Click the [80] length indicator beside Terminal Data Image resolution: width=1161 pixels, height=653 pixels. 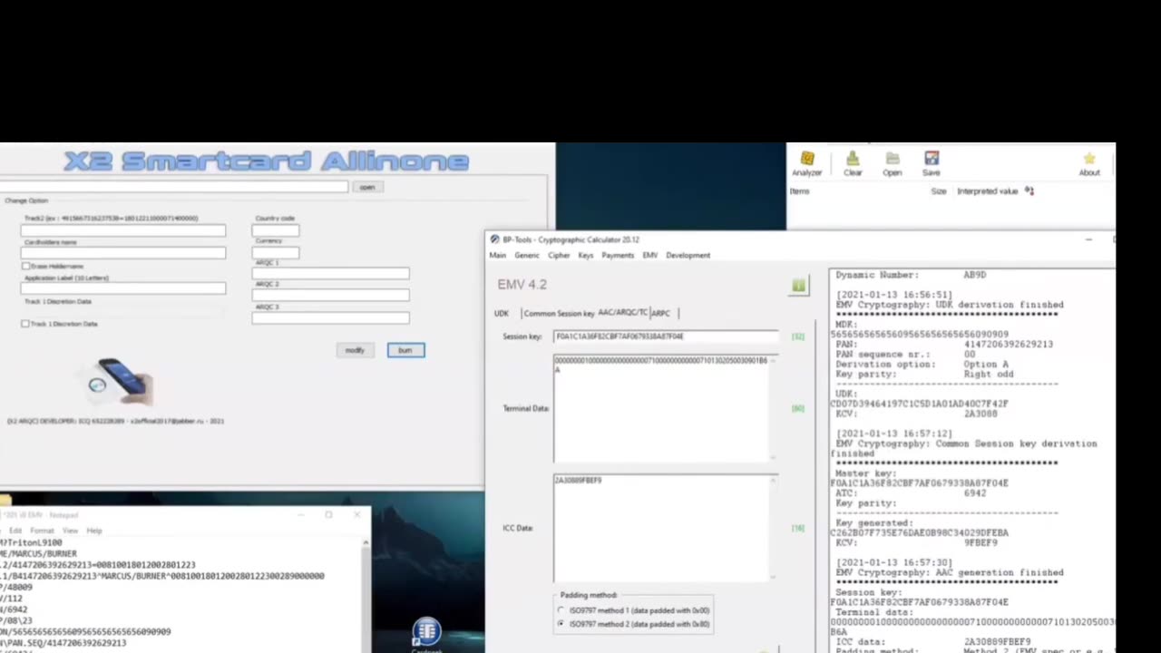pyautogui.click(x=798, y=408)
